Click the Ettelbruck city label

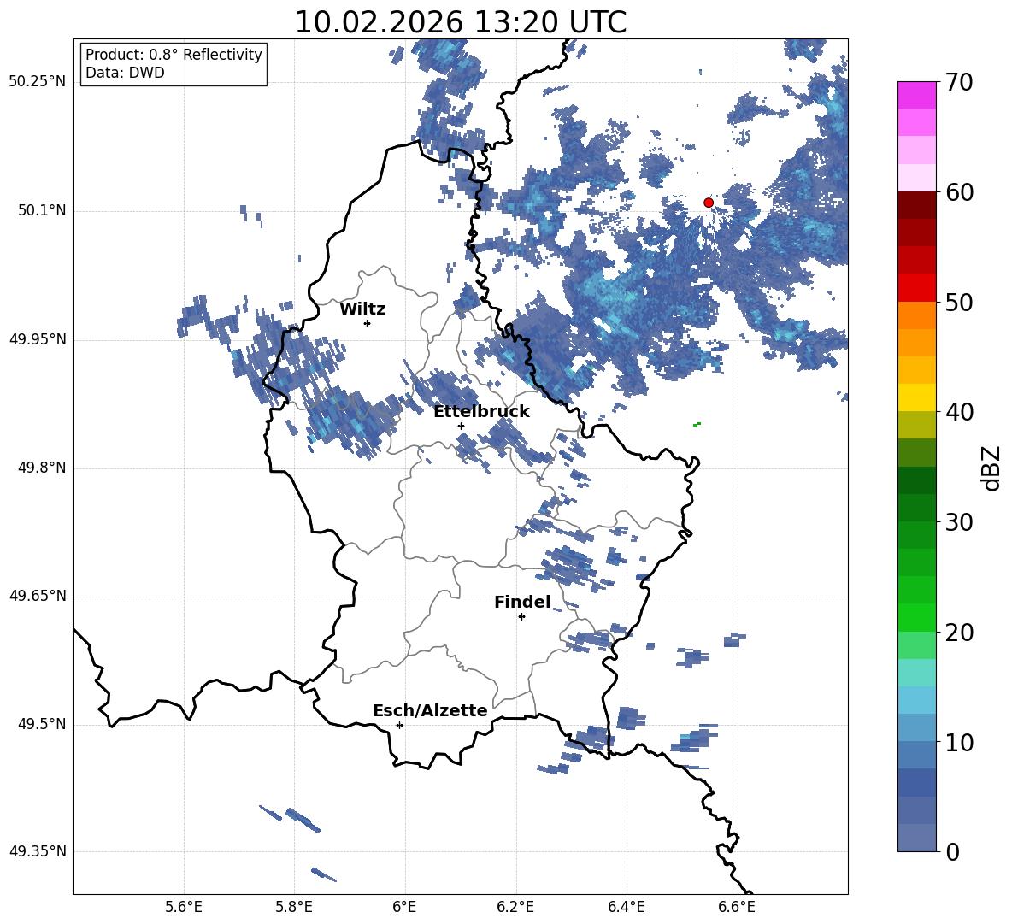tap(481, 412)
